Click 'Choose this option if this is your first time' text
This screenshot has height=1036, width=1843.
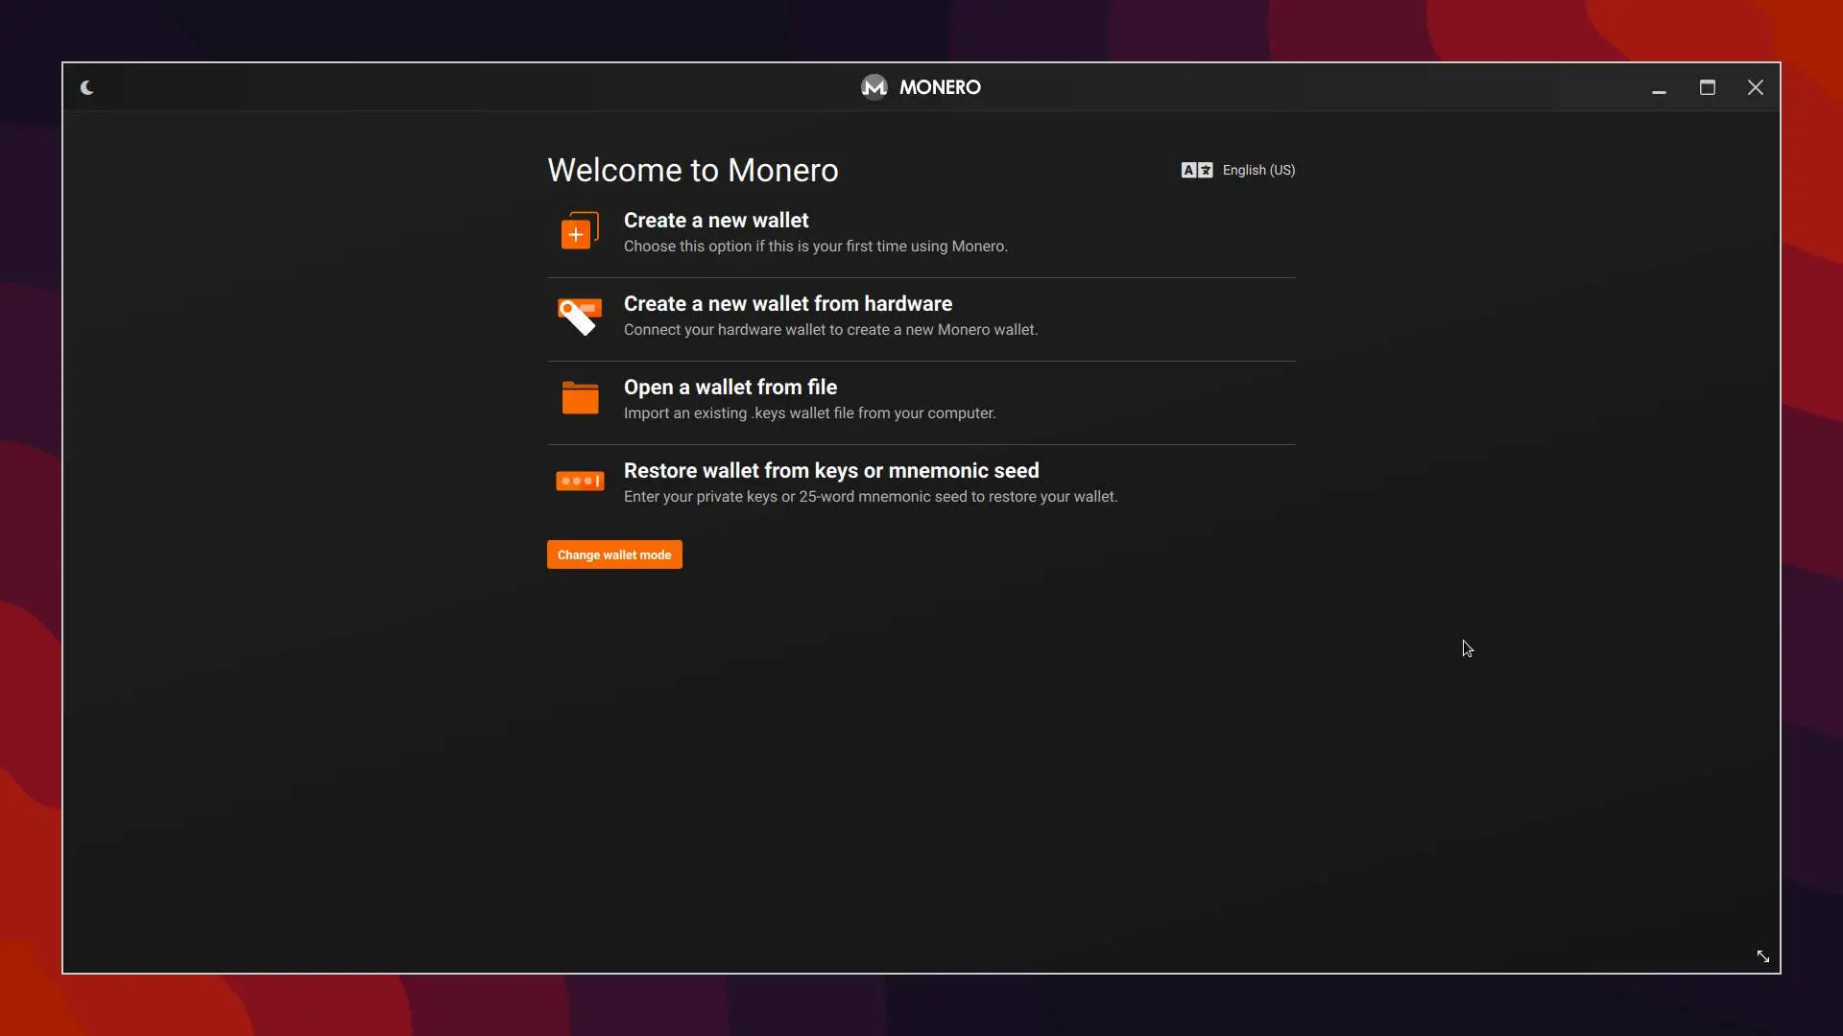pyautogui.click(x=816, y=247)
